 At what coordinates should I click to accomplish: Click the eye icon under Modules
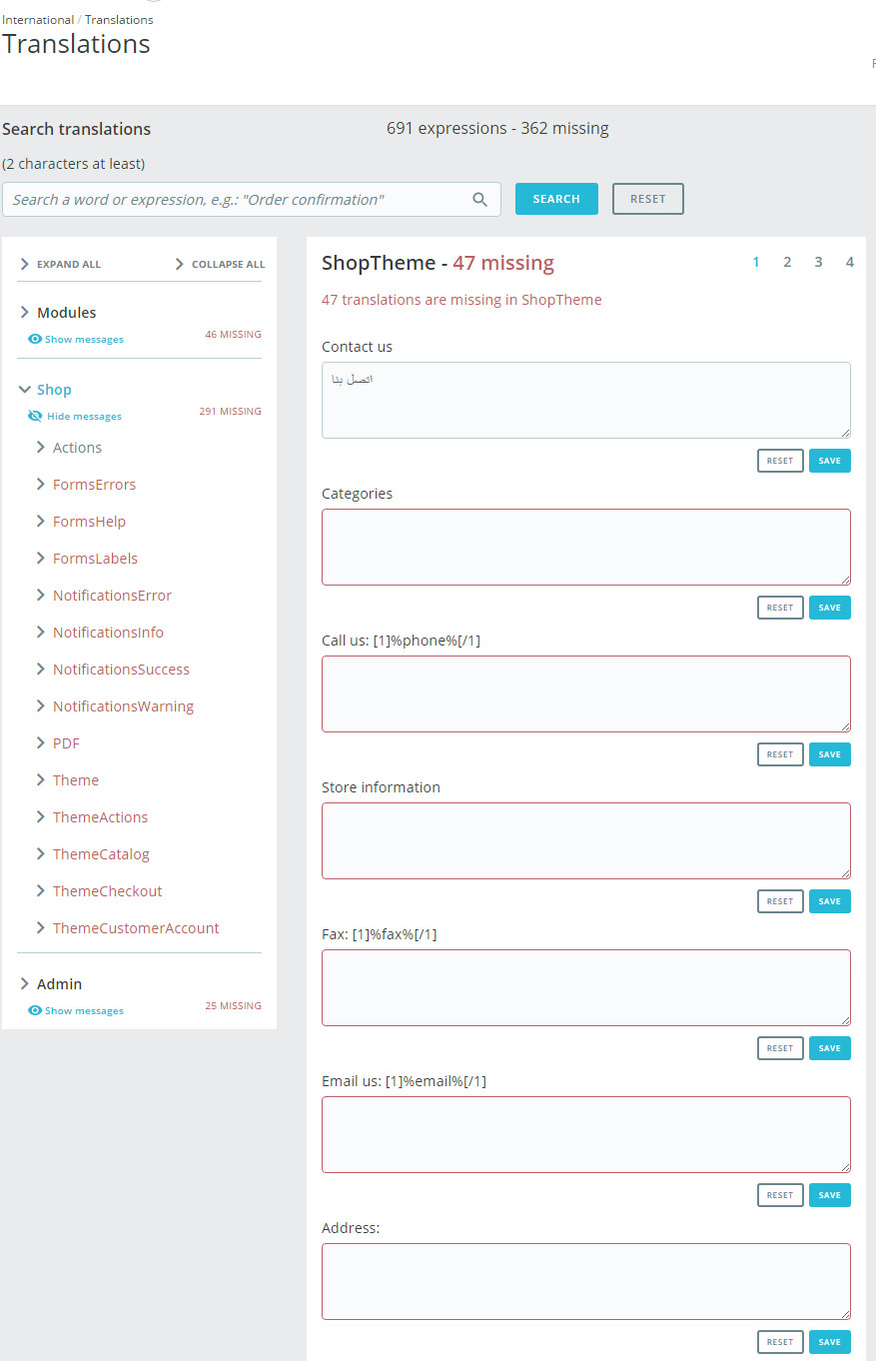point(35,340)
